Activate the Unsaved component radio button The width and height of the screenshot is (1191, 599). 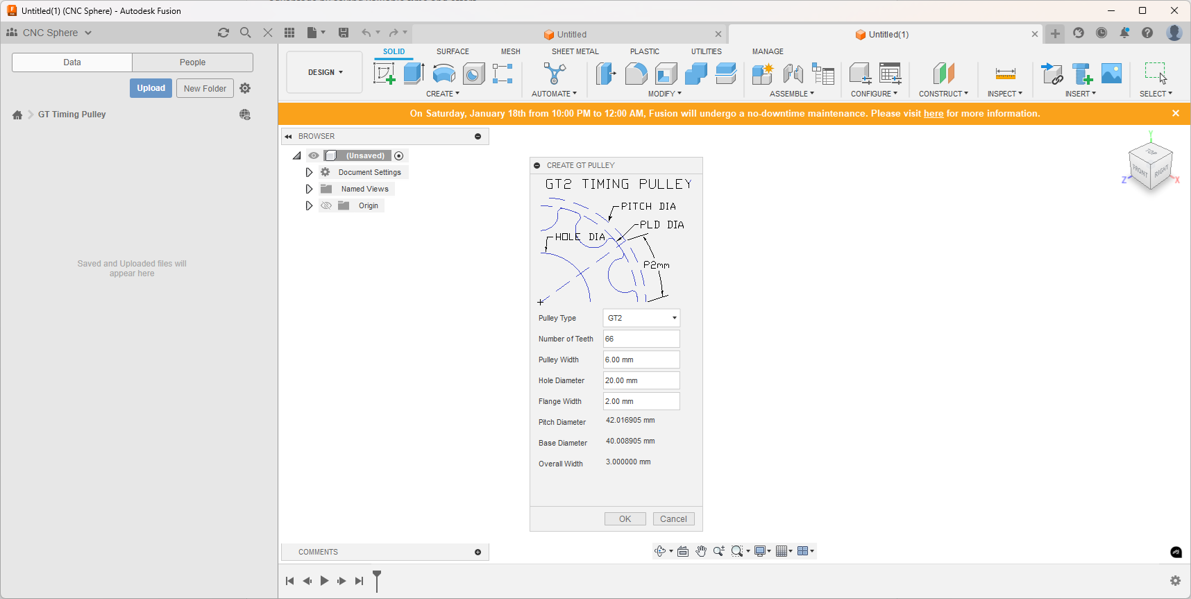(398, 155)
